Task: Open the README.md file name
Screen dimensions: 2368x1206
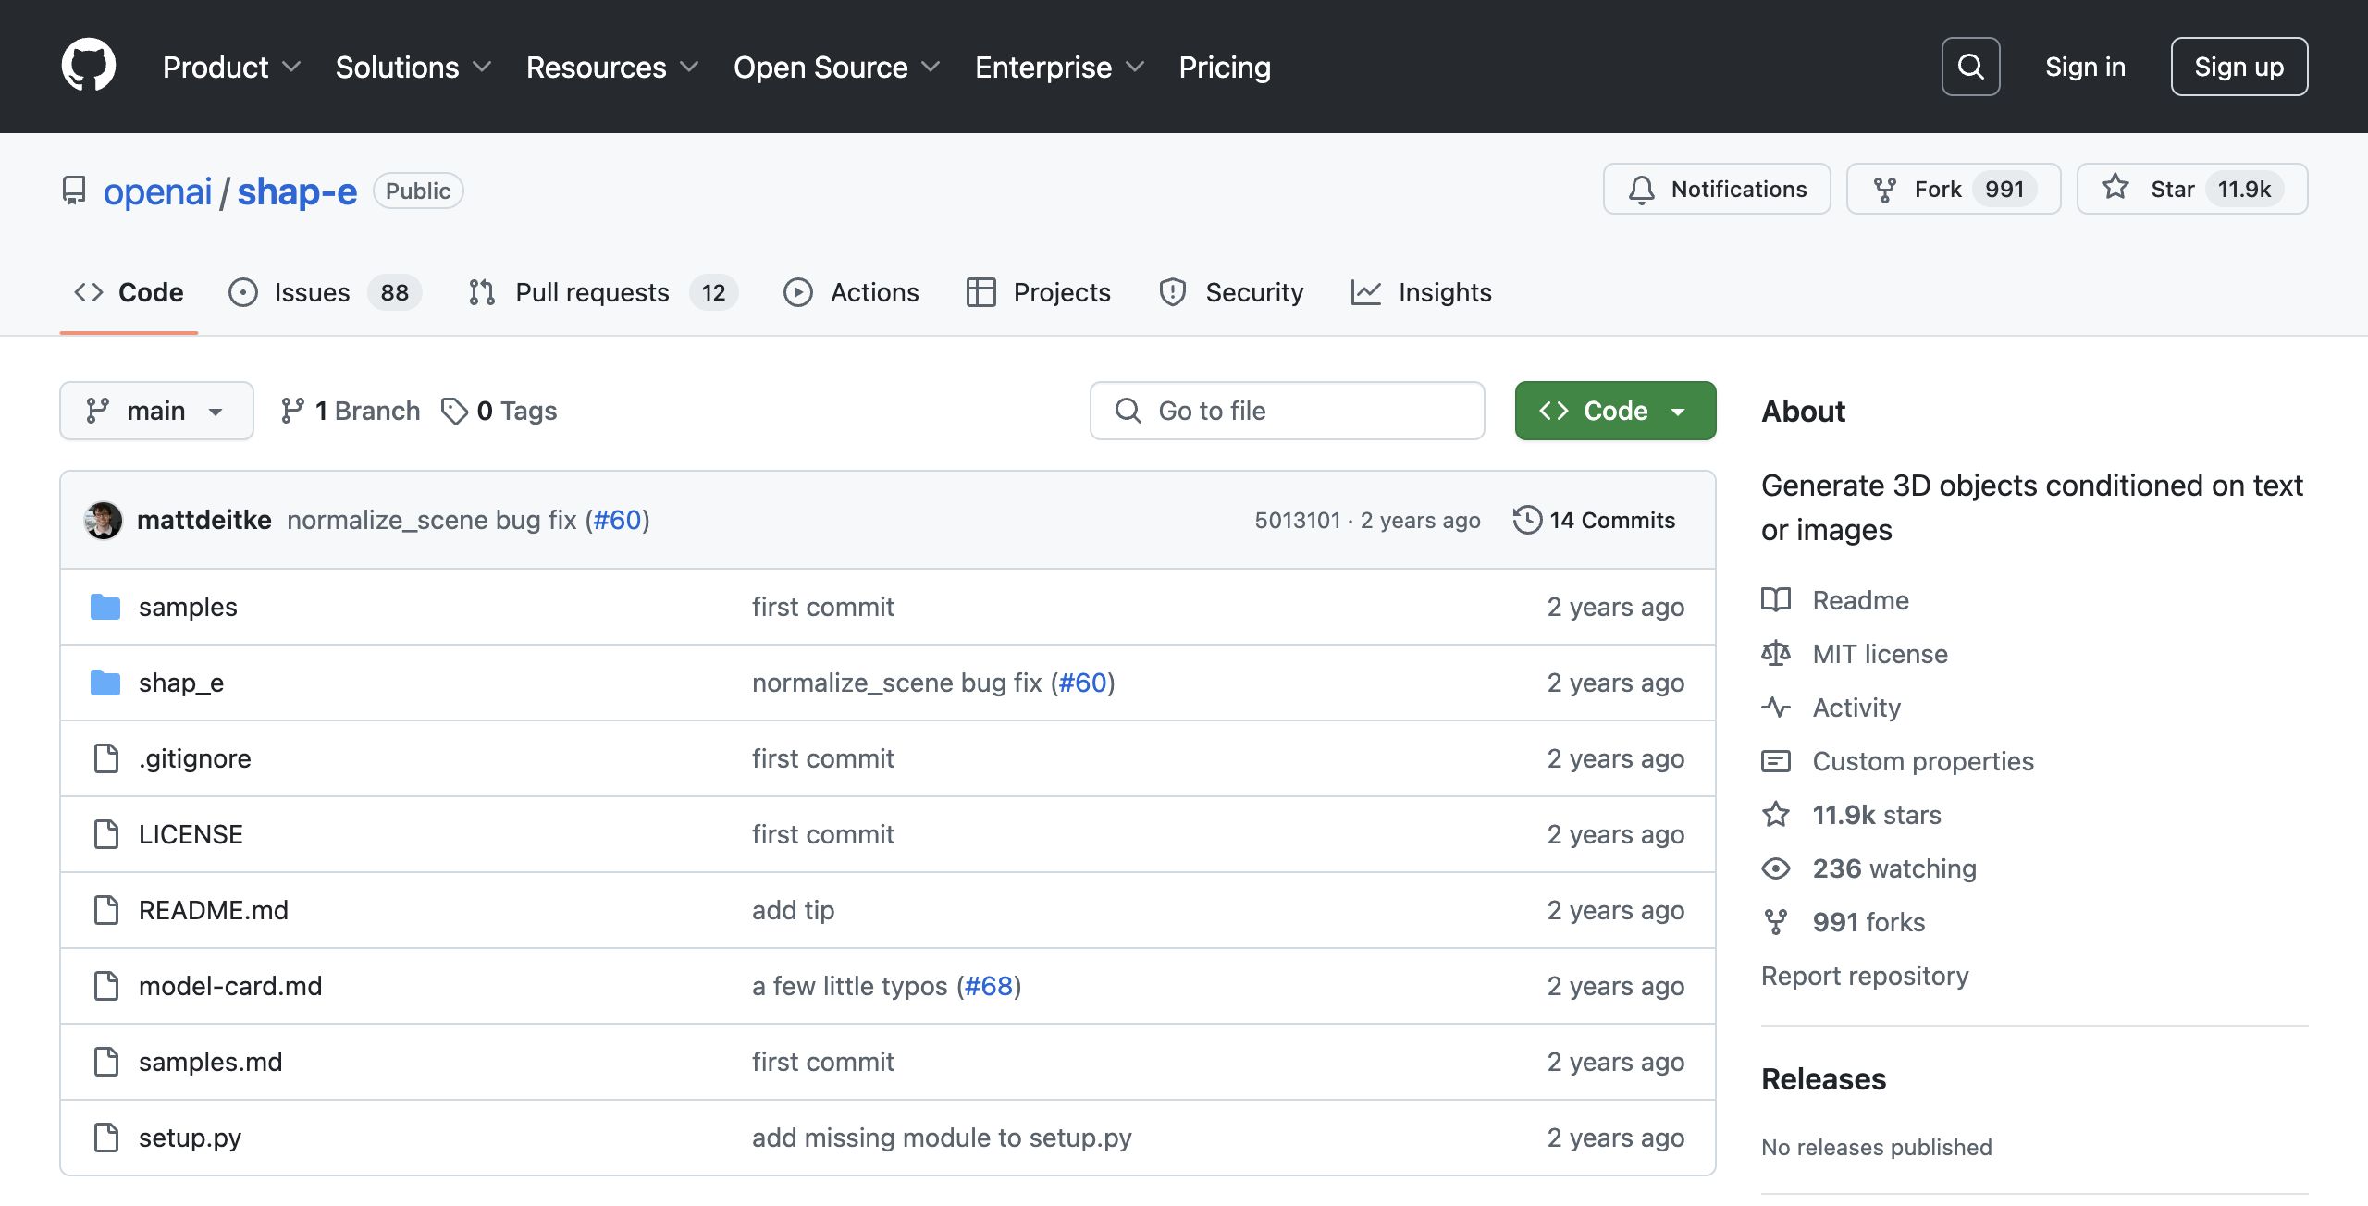Action: point(214,910)
